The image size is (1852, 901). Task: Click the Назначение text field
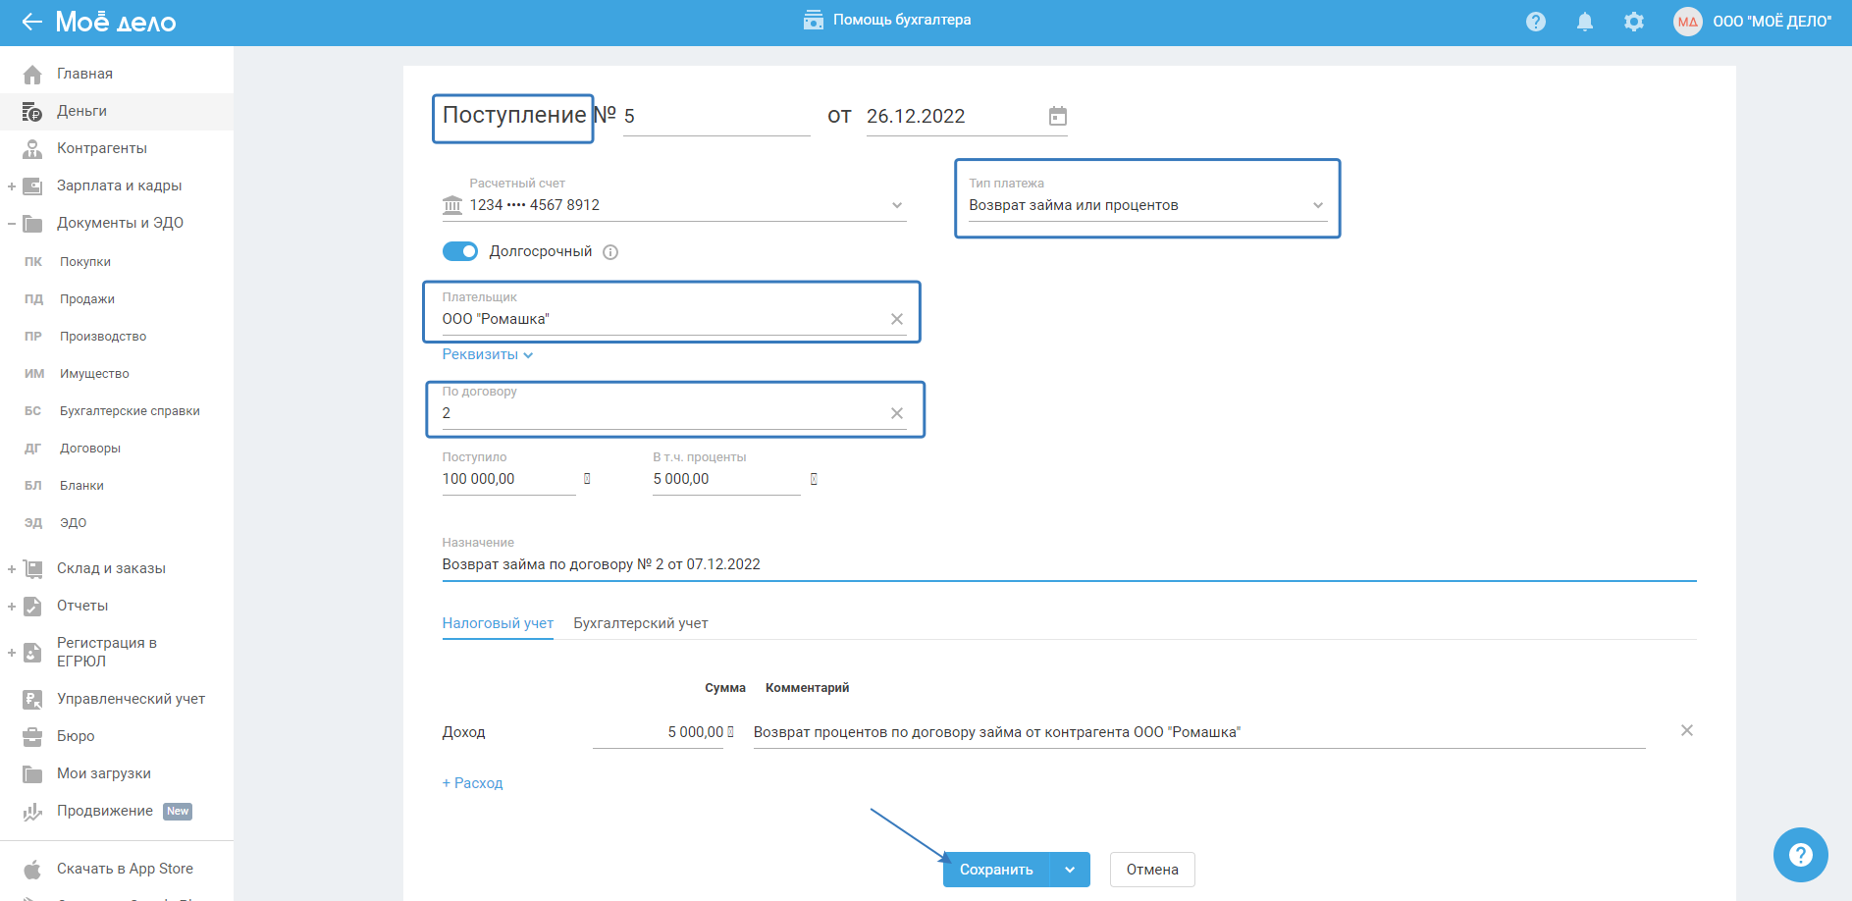1068,564
